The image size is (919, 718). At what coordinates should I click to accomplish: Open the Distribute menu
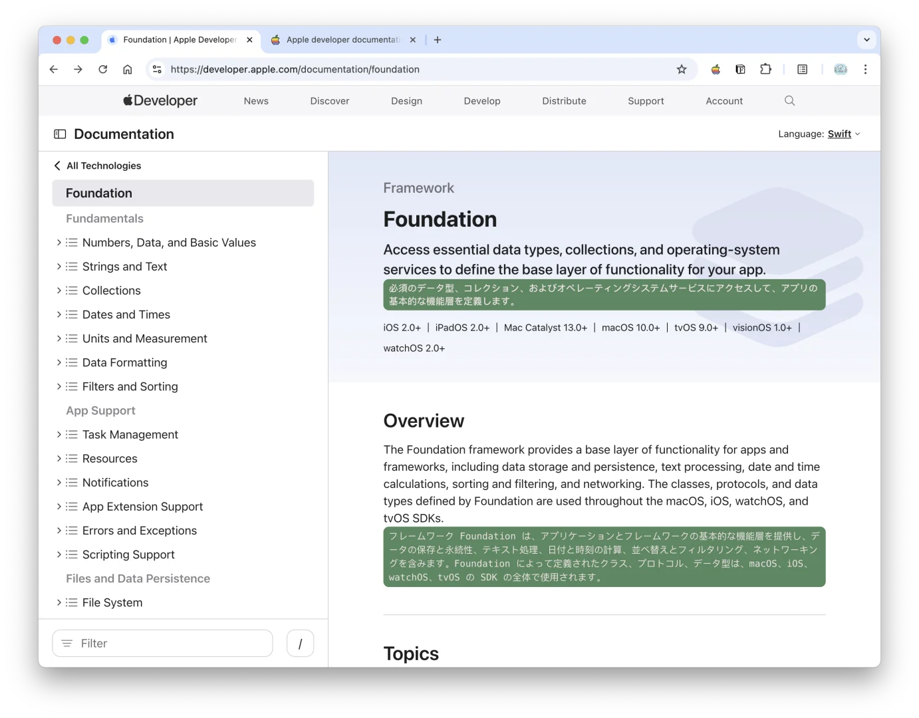tap(564, 101)
